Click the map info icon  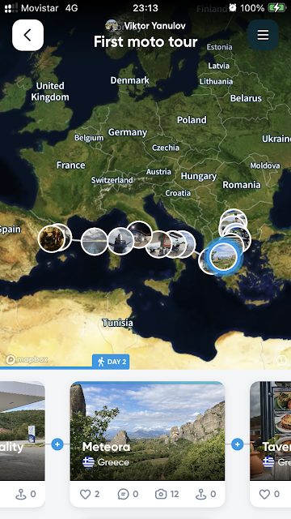click(x=281, y=360)
